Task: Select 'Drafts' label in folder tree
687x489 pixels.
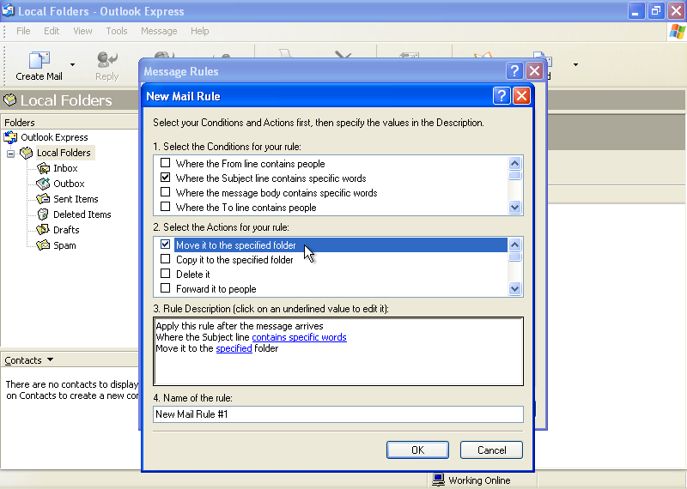Action: 66,229
